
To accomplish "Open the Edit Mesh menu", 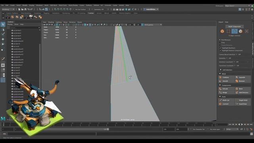I will (x=54, y=5).
